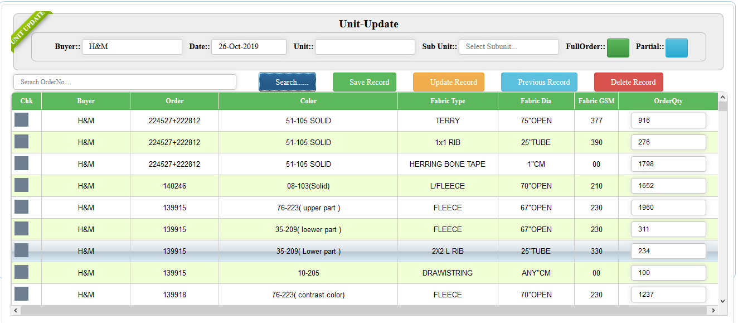Image resolution: width=738 pixels, height=323 pixels.
Task: Select the order cell 139918
Action: tap(174, 295)
